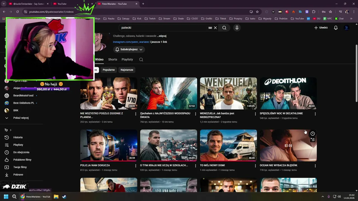
Task: Open Steam from the taskbar
Action: 64,197
